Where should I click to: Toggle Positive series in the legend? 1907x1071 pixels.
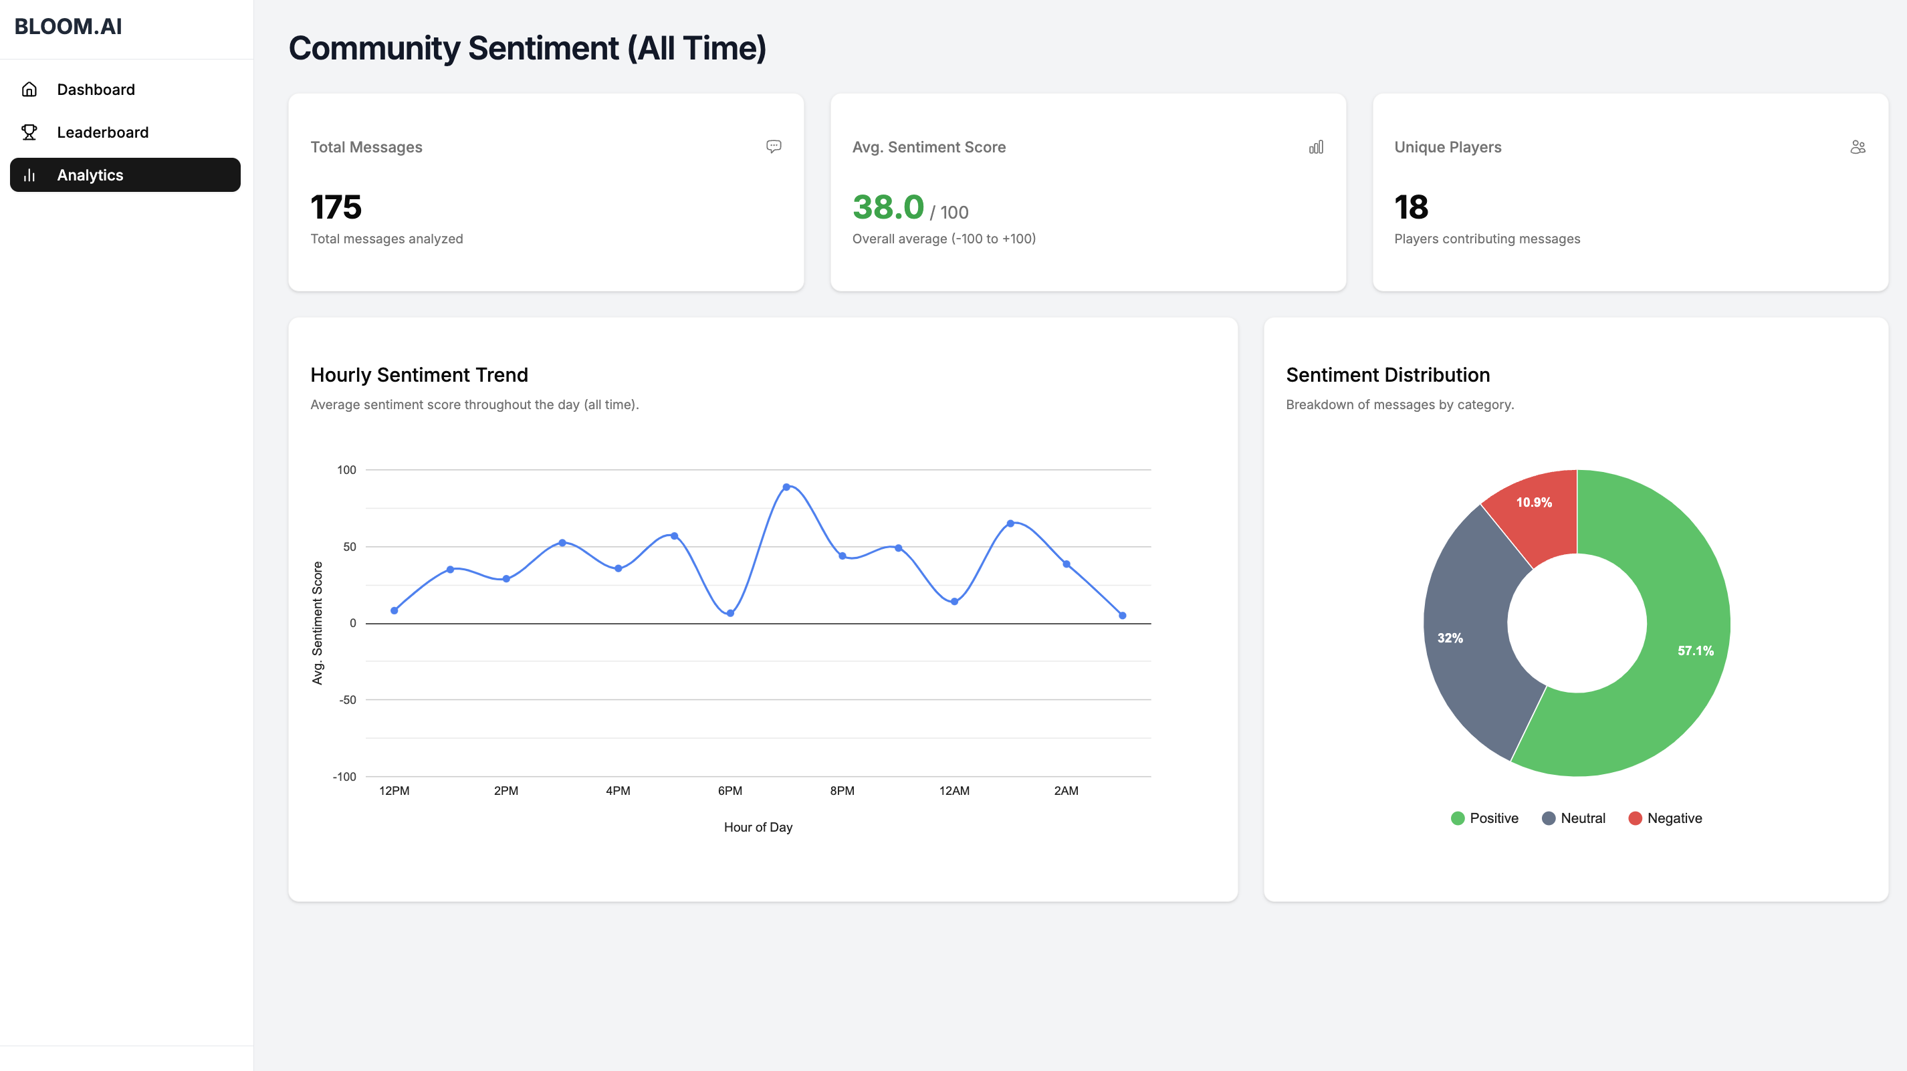(1484, 818)
